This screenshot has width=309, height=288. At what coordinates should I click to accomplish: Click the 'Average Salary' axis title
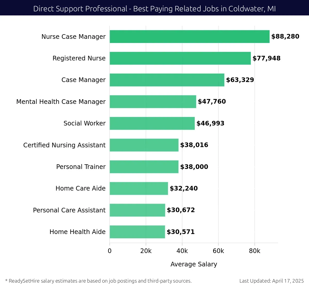click(x=194, y=264)
